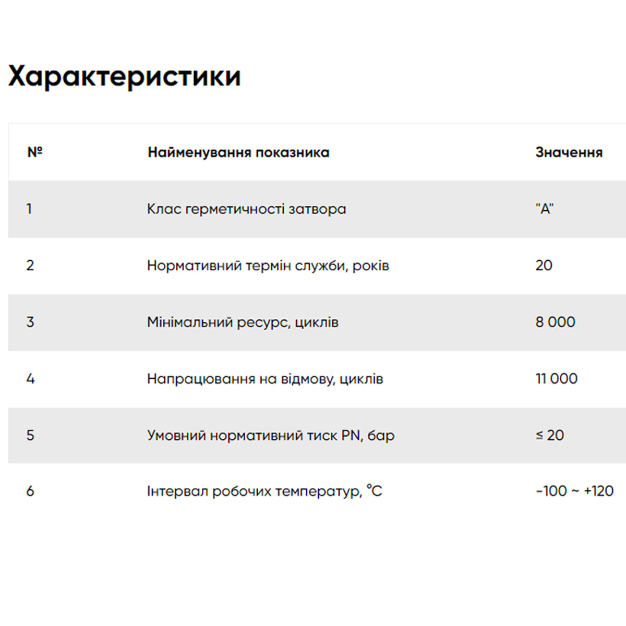Click the ≤ 20 pressure value
This screenshot has height=626, width=626.
(550, 436)
